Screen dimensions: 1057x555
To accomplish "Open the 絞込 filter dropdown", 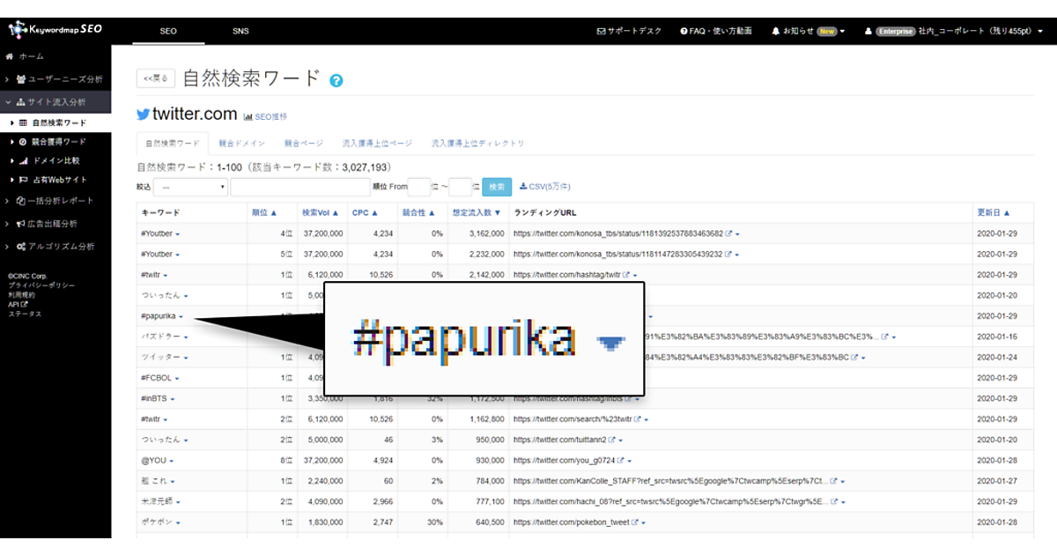I will click(191, 187).
